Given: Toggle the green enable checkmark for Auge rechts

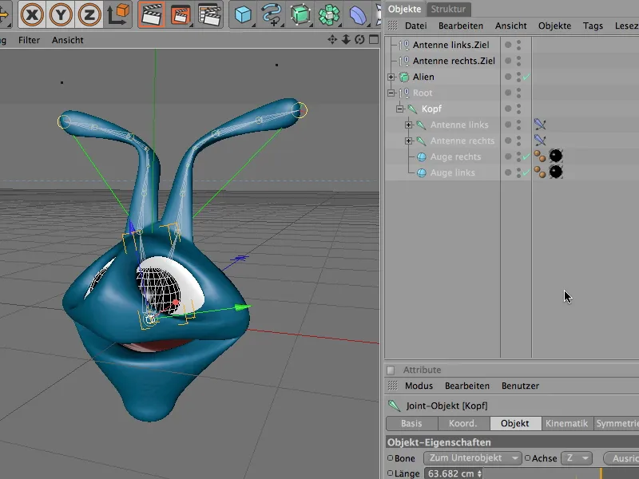Looking at the screenshot, I should pos(526,156).
